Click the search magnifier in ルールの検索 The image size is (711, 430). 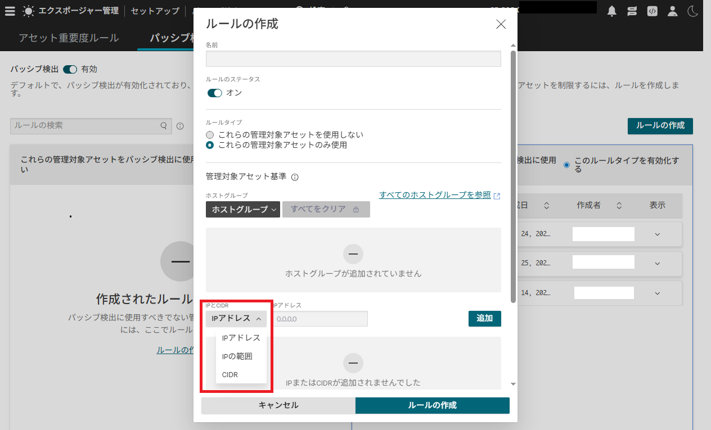(163, 126)
